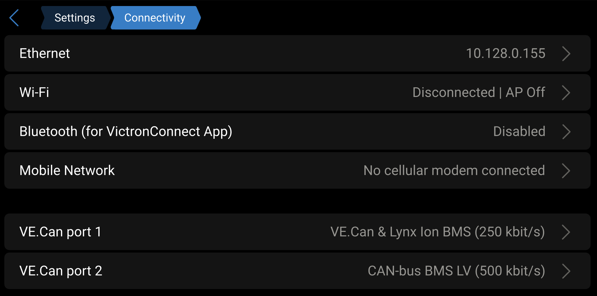Select the Connectivity breadcrumb
This screenshot has width=597, height=296.
click(x=155, y=18)
